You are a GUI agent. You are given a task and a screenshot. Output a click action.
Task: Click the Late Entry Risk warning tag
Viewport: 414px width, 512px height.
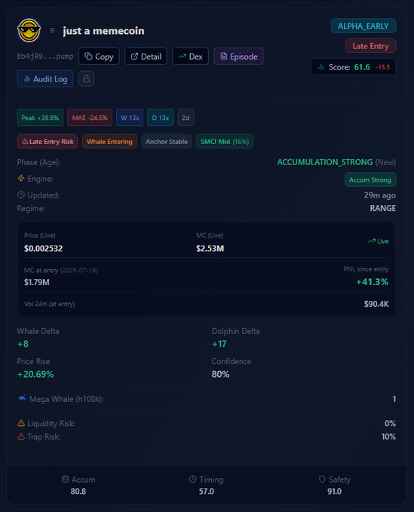tap(48, 142)
